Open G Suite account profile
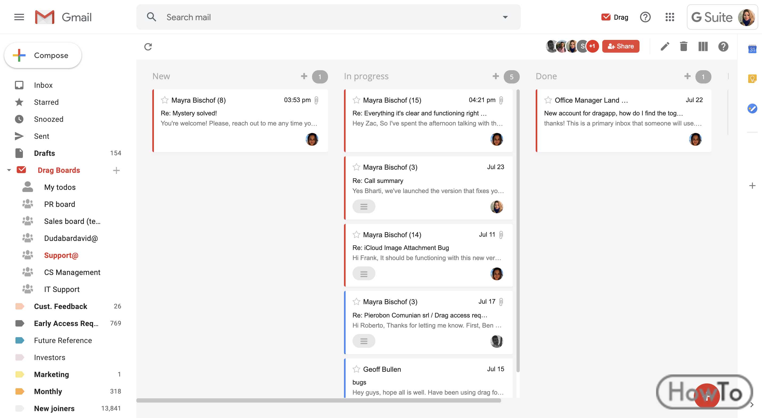 click(722, 17)
